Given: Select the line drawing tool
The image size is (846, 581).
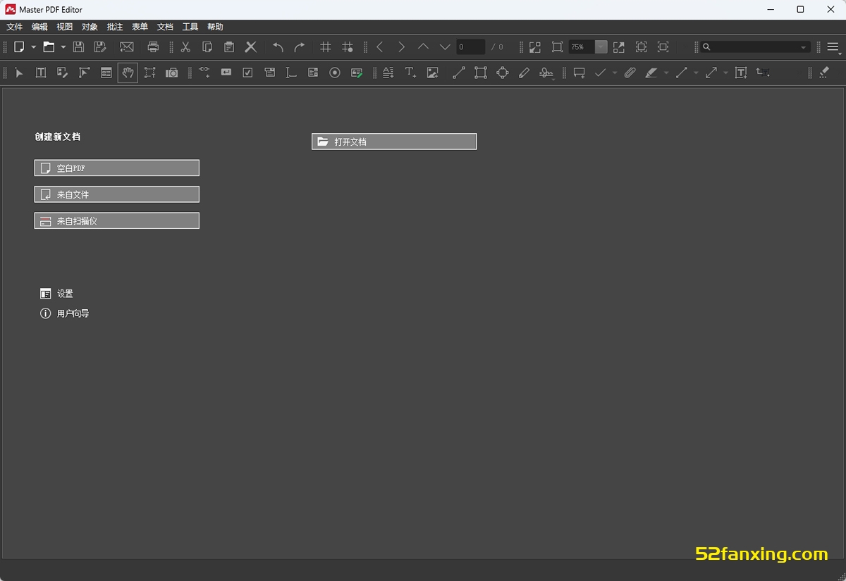Looking at the screenshot, I should click(459, 73).
